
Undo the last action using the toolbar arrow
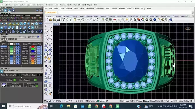click(x=79, y=20)
